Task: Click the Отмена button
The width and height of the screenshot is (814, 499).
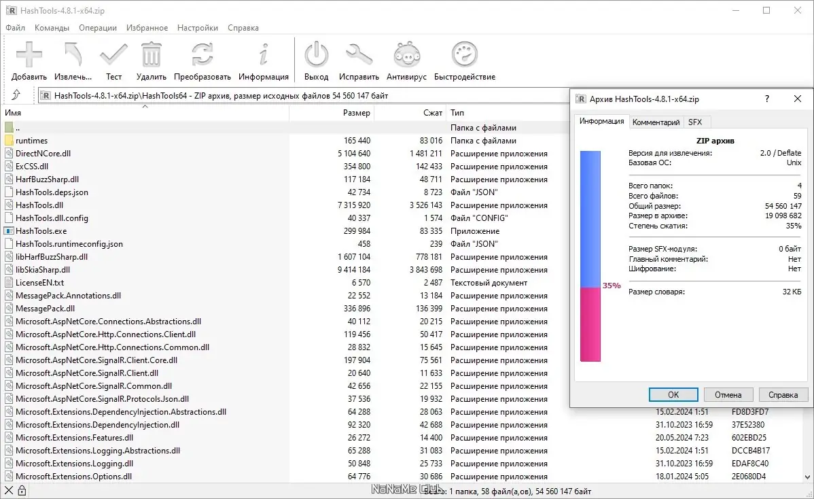Action: click(728, 394)
